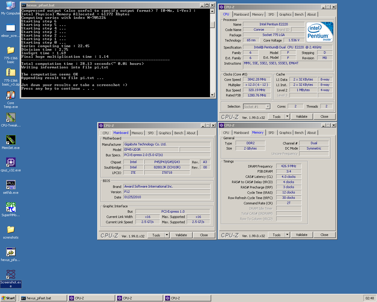This screenshot has width=377, height=302.
Task: Click console scrollbar down arrow
Action: (x=212, y=95)
